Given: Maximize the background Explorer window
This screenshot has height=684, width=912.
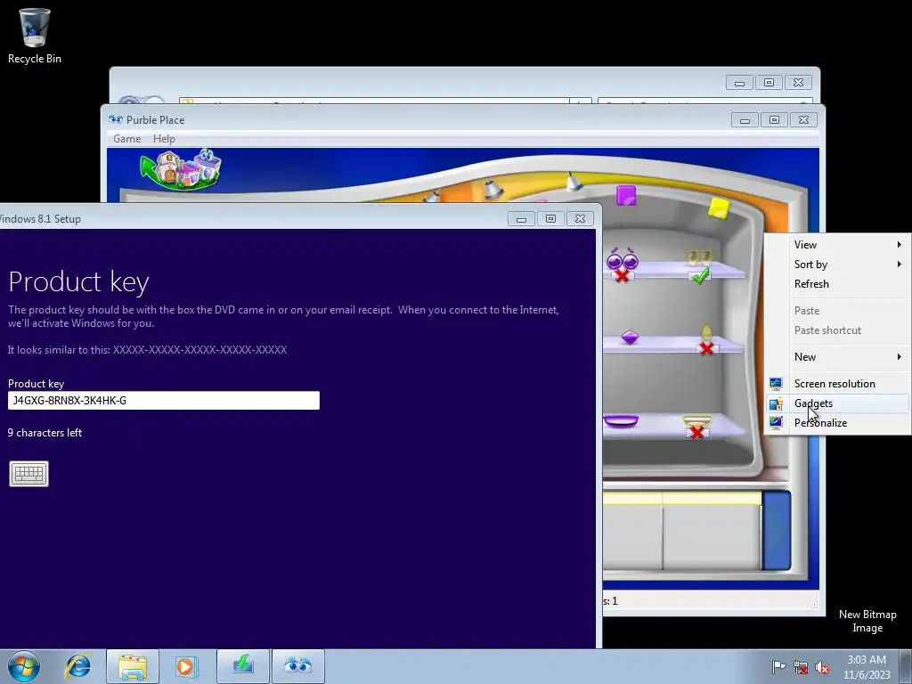Looking at the screenshot, I should click(x=769, y=83).
